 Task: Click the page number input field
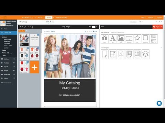click(x=93, y=27)
